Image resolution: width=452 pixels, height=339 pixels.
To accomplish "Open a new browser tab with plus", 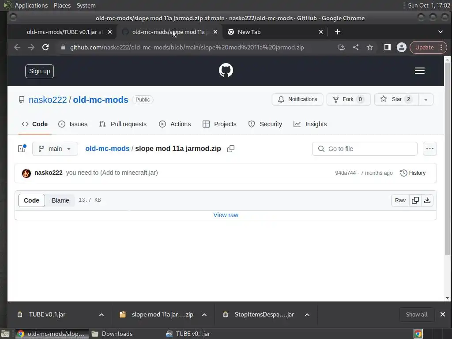I will coord(338,32).
